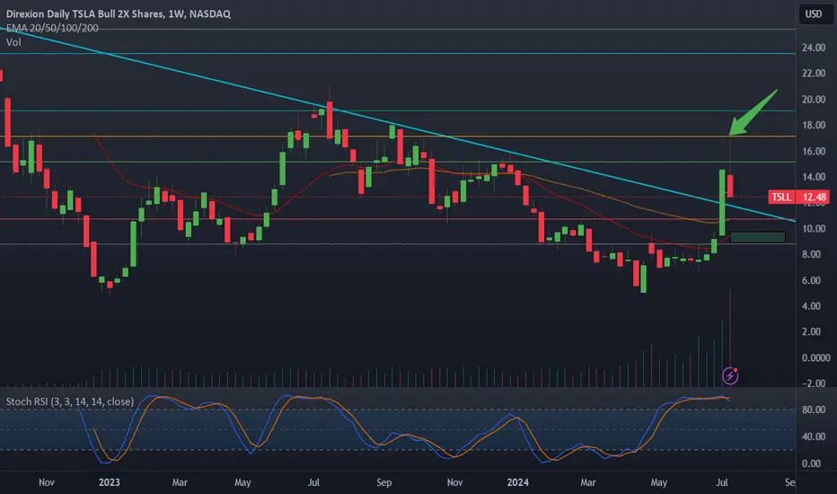Click the 2023 year label on time axis
837x494 pixels.
point(110,482)
